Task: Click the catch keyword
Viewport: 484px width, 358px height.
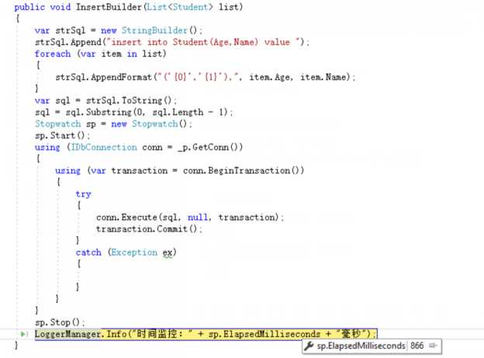Action: point(88,252)
